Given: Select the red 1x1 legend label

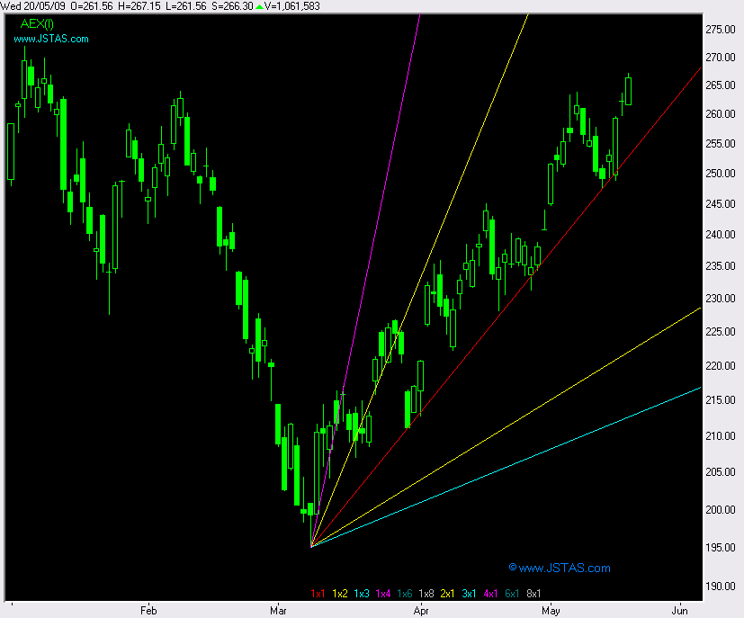Looking at the screenshot, I should point(318,594).
